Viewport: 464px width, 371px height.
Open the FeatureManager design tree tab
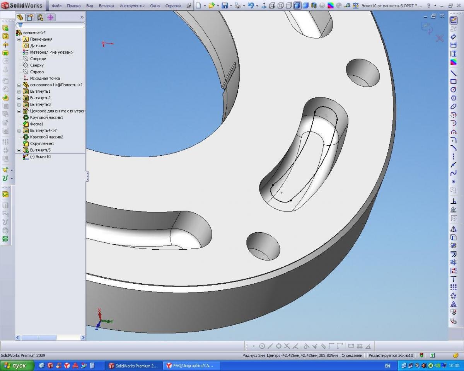[x=20, y=17]
